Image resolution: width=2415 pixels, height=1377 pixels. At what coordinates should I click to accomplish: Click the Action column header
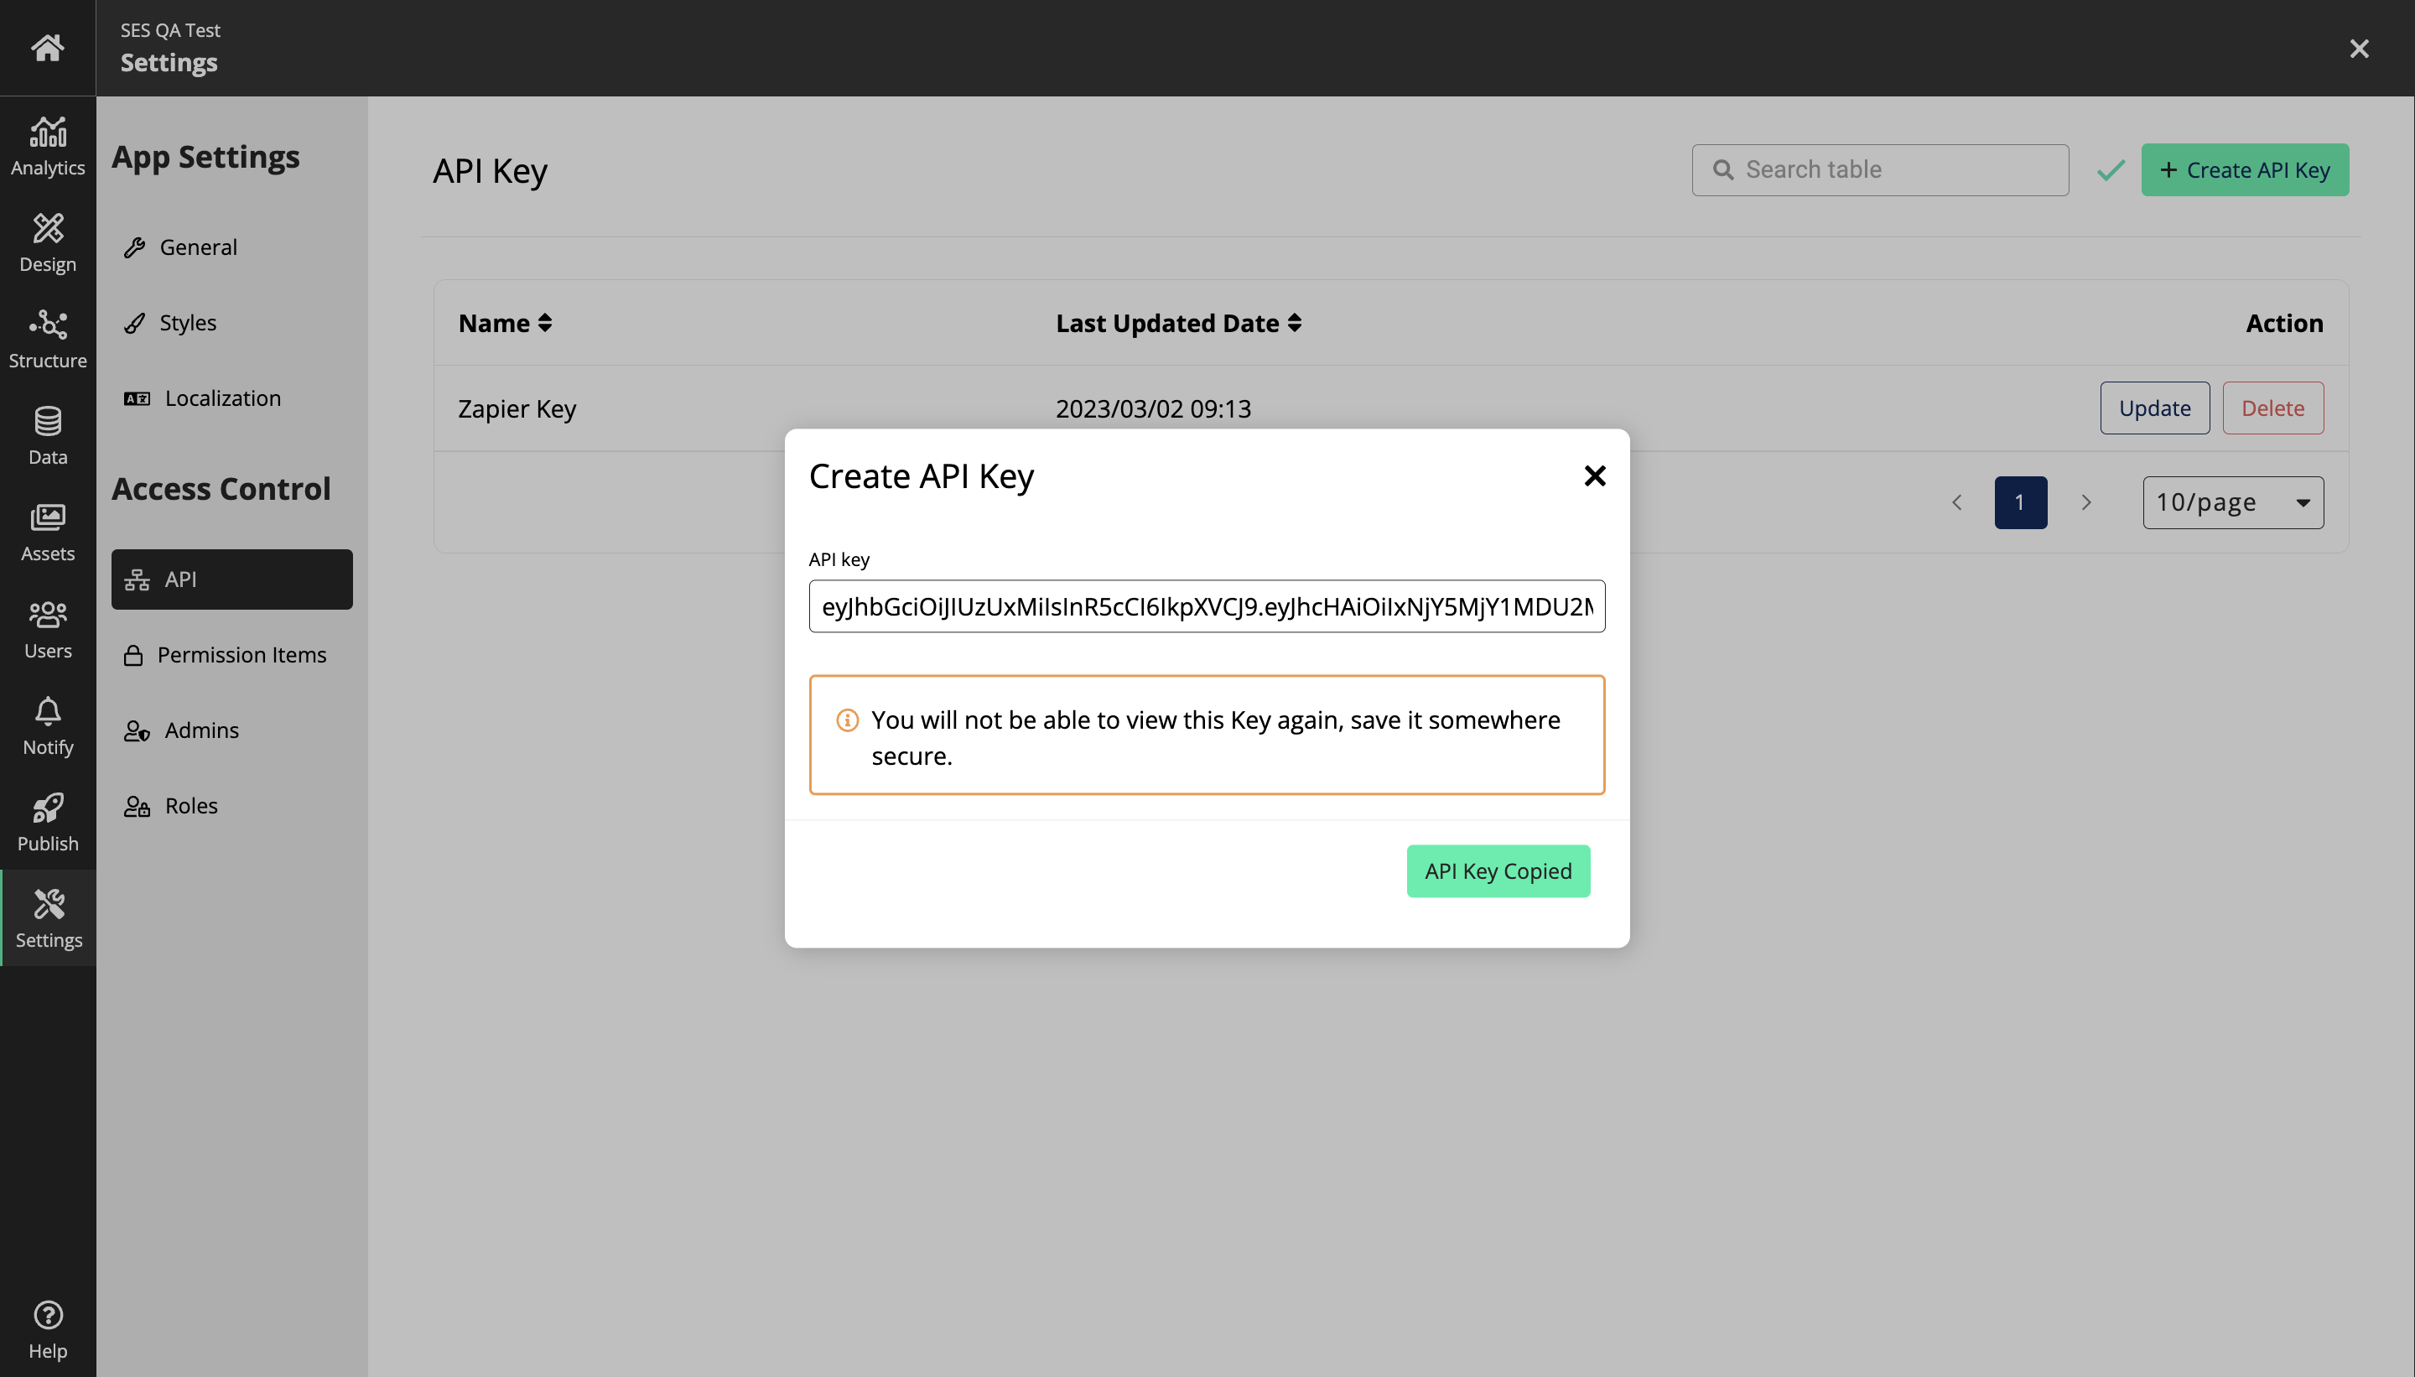tap(2283, 324)
